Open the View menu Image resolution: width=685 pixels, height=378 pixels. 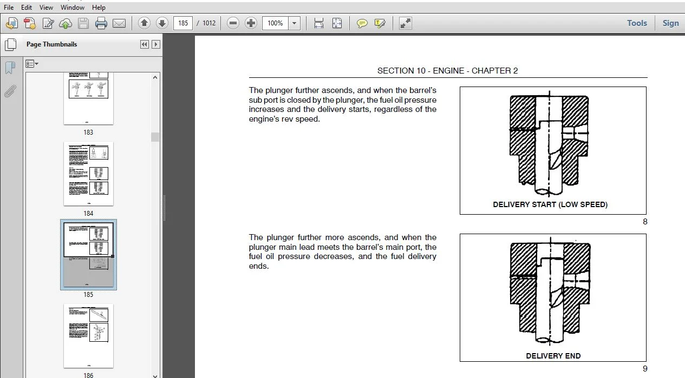click(47, 8)
